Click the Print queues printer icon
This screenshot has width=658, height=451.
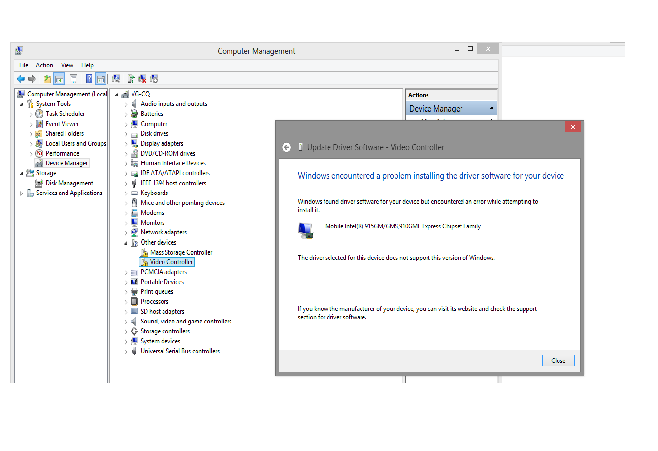[134, 291]
